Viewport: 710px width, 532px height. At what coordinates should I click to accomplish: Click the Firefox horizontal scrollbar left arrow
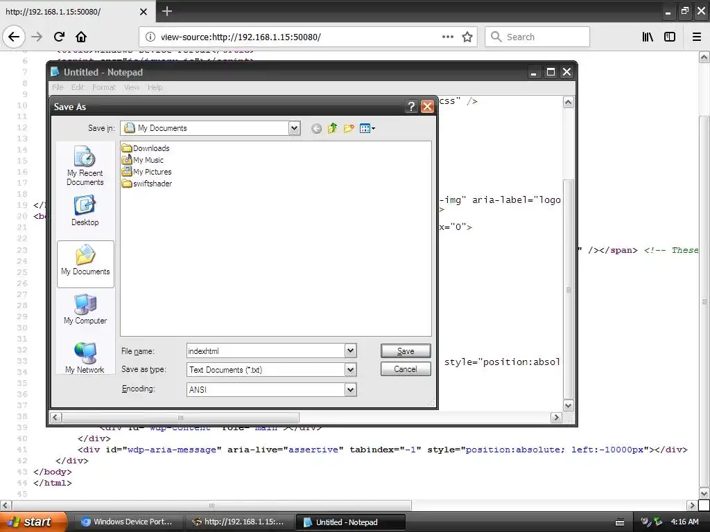click(6, 505)
